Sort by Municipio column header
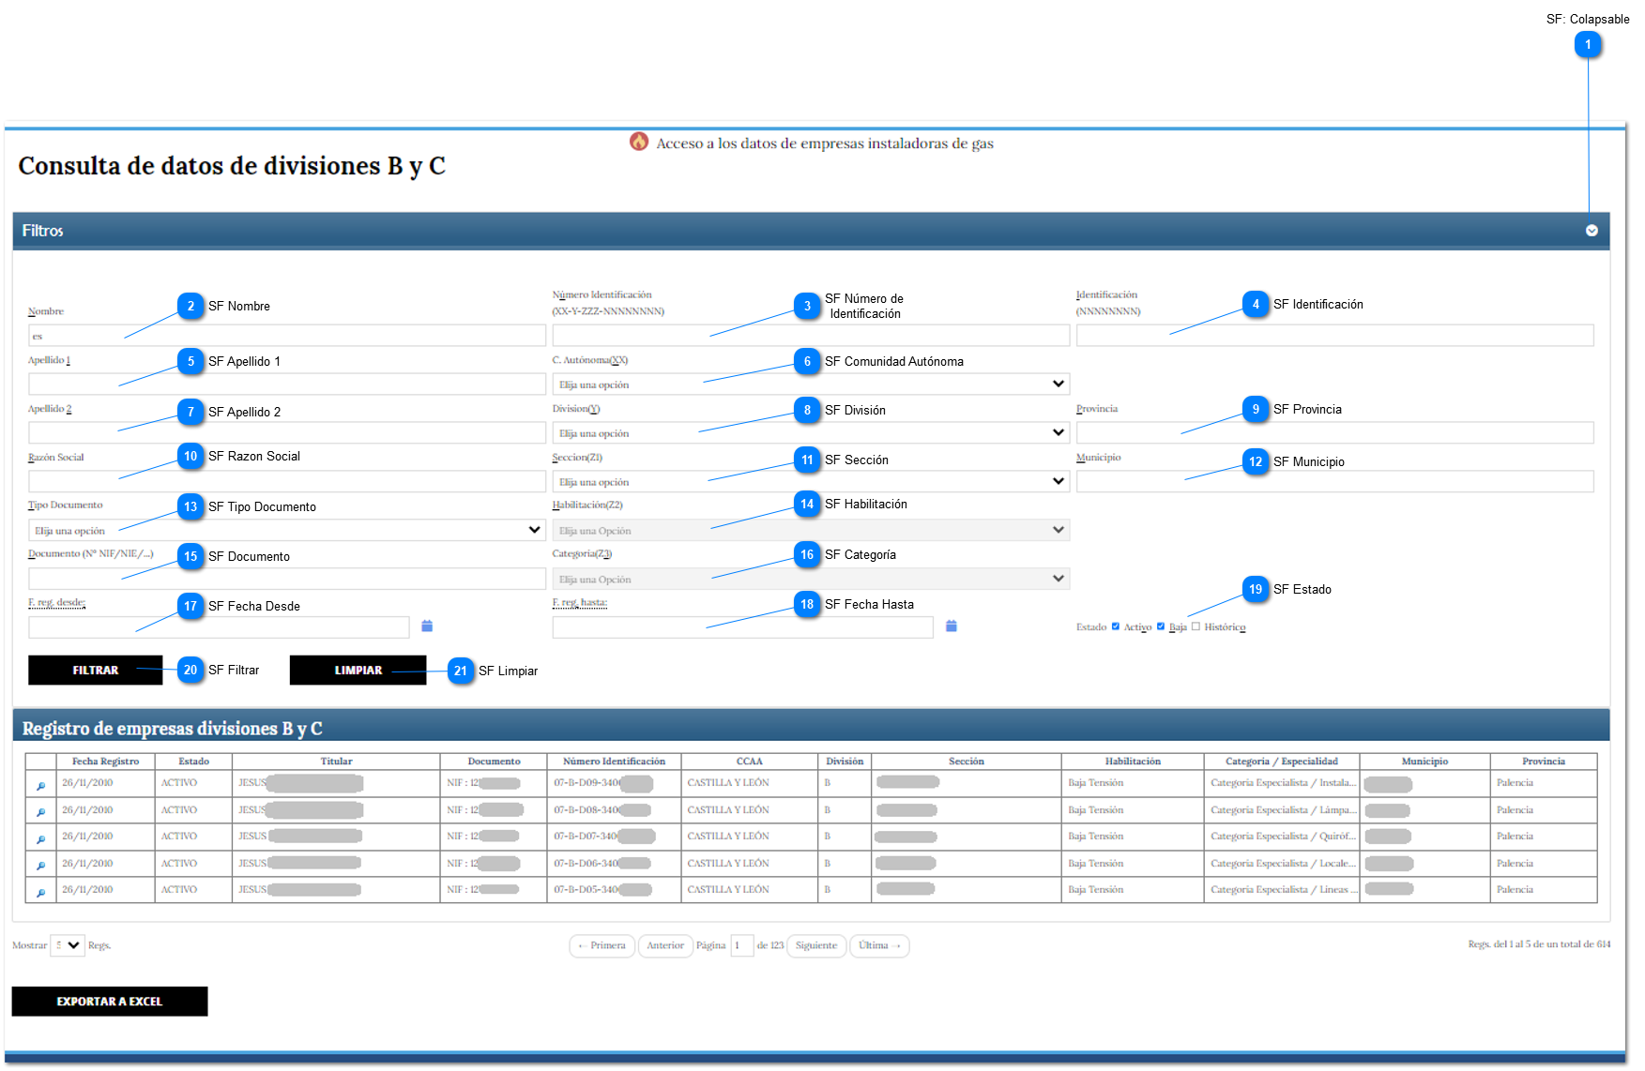Image resolution: width=1645 pixels, height=1071 pixels. point(1424,762)
